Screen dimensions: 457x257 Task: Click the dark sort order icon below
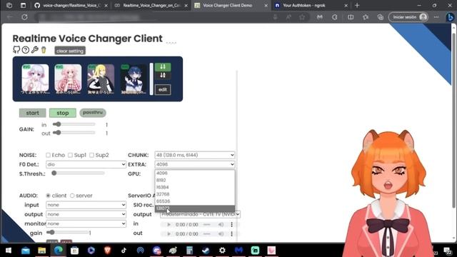coord(163,76)
